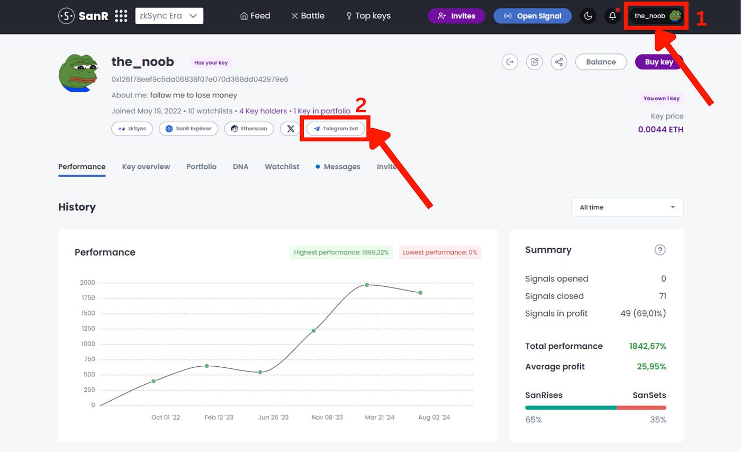Open the Telegram bot link
Screen dimensions: 741x452
click(x=336, y=129)
